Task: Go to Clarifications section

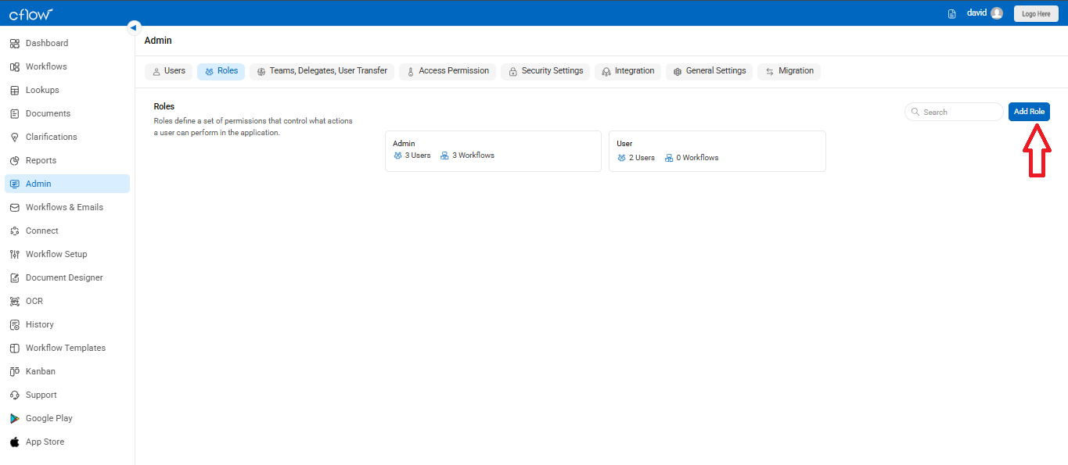Action: (x=67, y=137)
